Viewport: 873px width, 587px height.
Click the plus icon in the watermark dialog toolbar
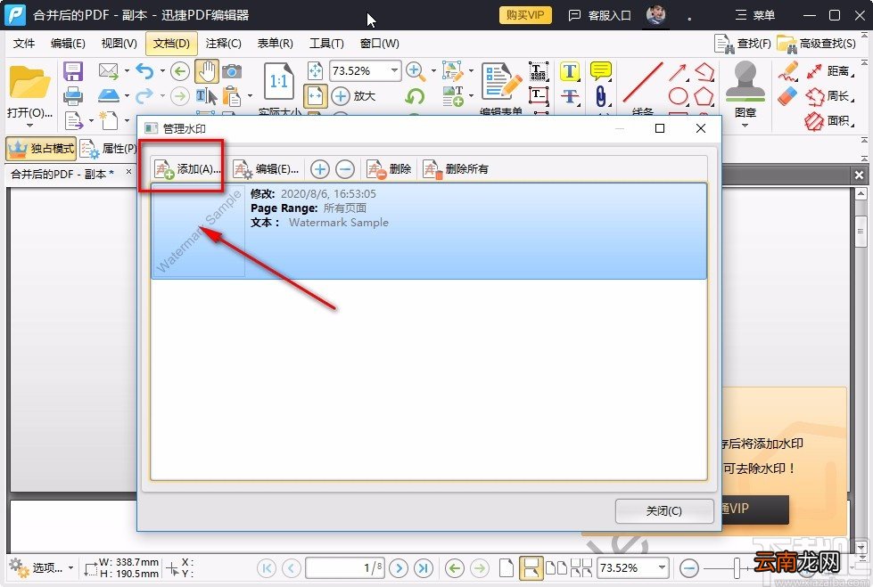pyautogui.click(x=319, y=168)
